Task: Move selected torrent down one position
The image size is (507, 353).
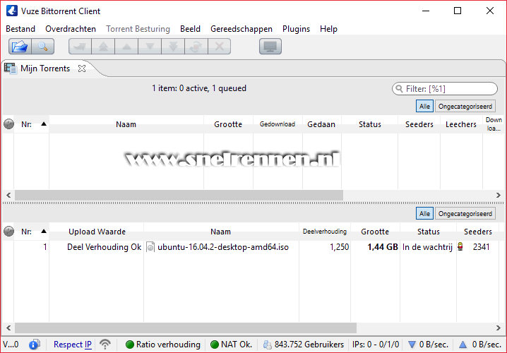Action: pos(150,47)
